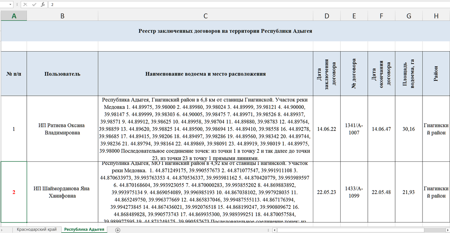Select the end date cell 22.05.48
This screenshot has width=450, height=233.
click(381, 192)
